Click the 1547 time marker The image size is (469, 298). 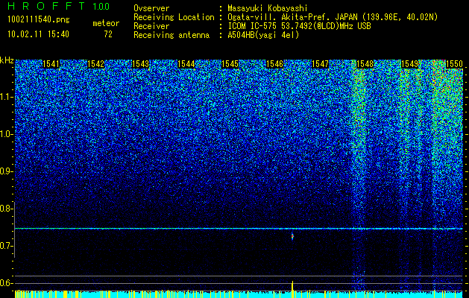(x=320, y=64)
